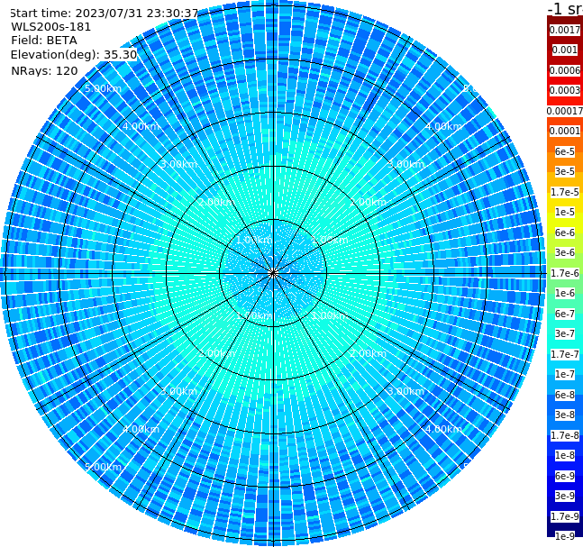Click the 1.7e-7 colorbar label
The image size is (583, 547).
565,354
